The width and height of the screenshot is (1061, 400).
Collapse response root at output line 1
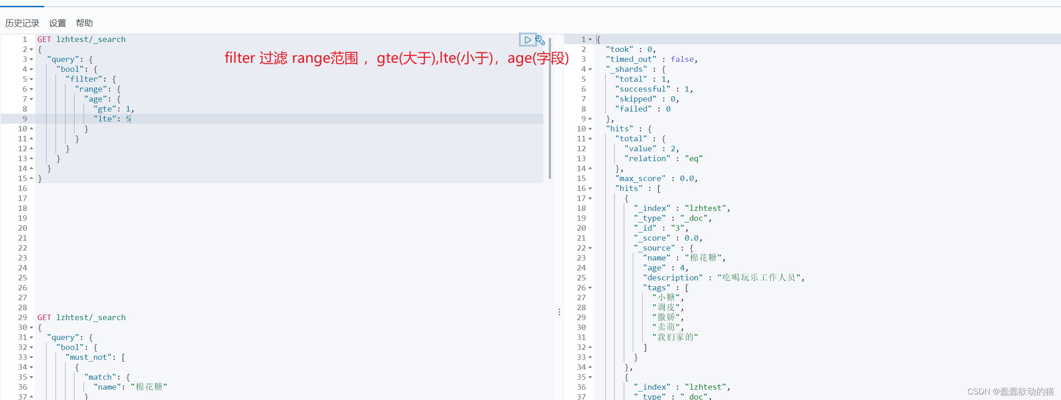(590, 40)
